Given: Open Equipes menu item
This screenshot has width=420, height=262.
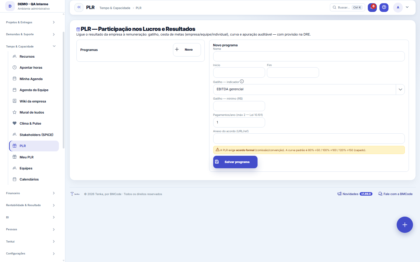Looking at the screenshot, I should pyautogui.click(x=34, y=168).
